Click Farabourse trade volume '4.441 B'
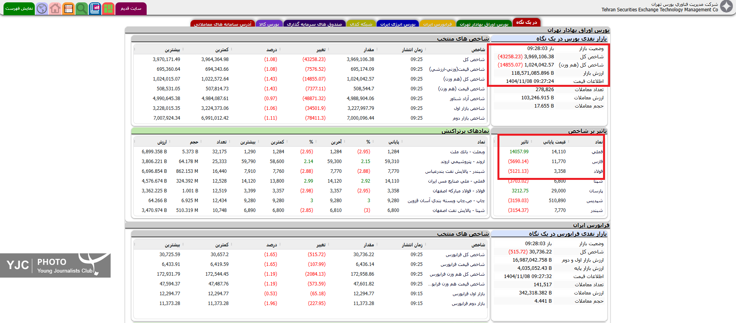 (543, 301)
